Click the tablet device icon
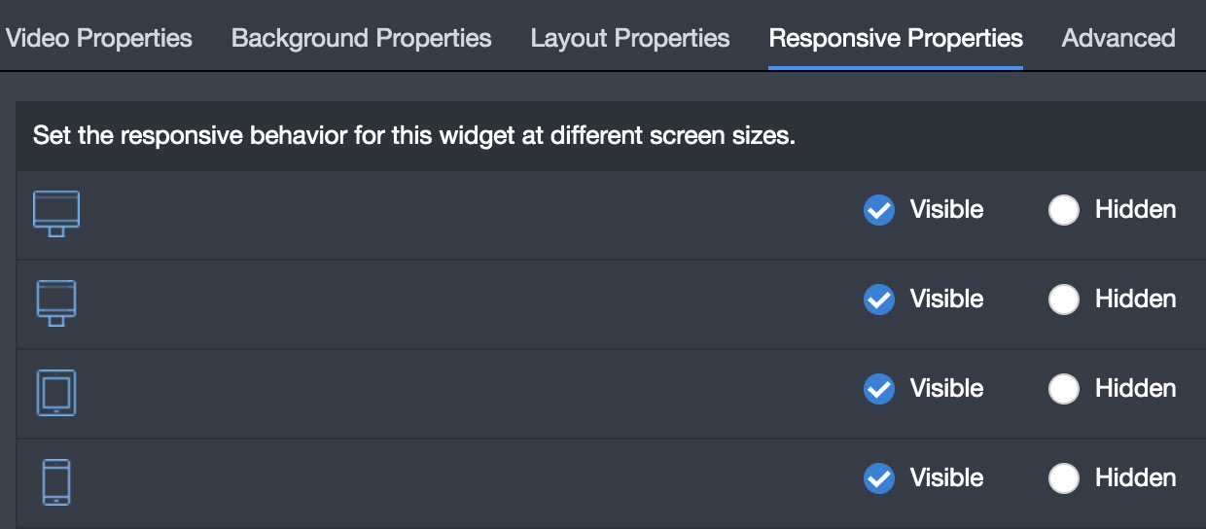This screenshot has width=1206, height=529. 56,393
